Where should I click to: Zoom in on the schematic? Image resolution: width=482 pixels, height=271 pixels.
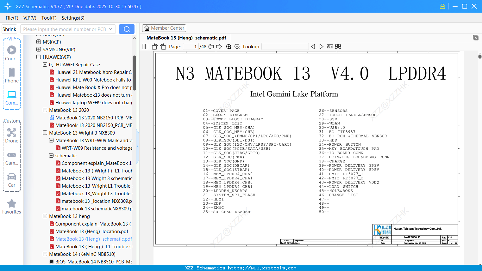229,47
